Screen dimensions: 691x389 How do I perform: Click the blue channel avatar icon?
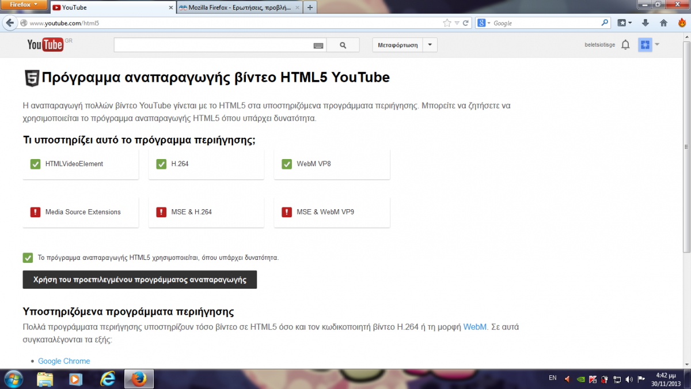pos(645,44)
